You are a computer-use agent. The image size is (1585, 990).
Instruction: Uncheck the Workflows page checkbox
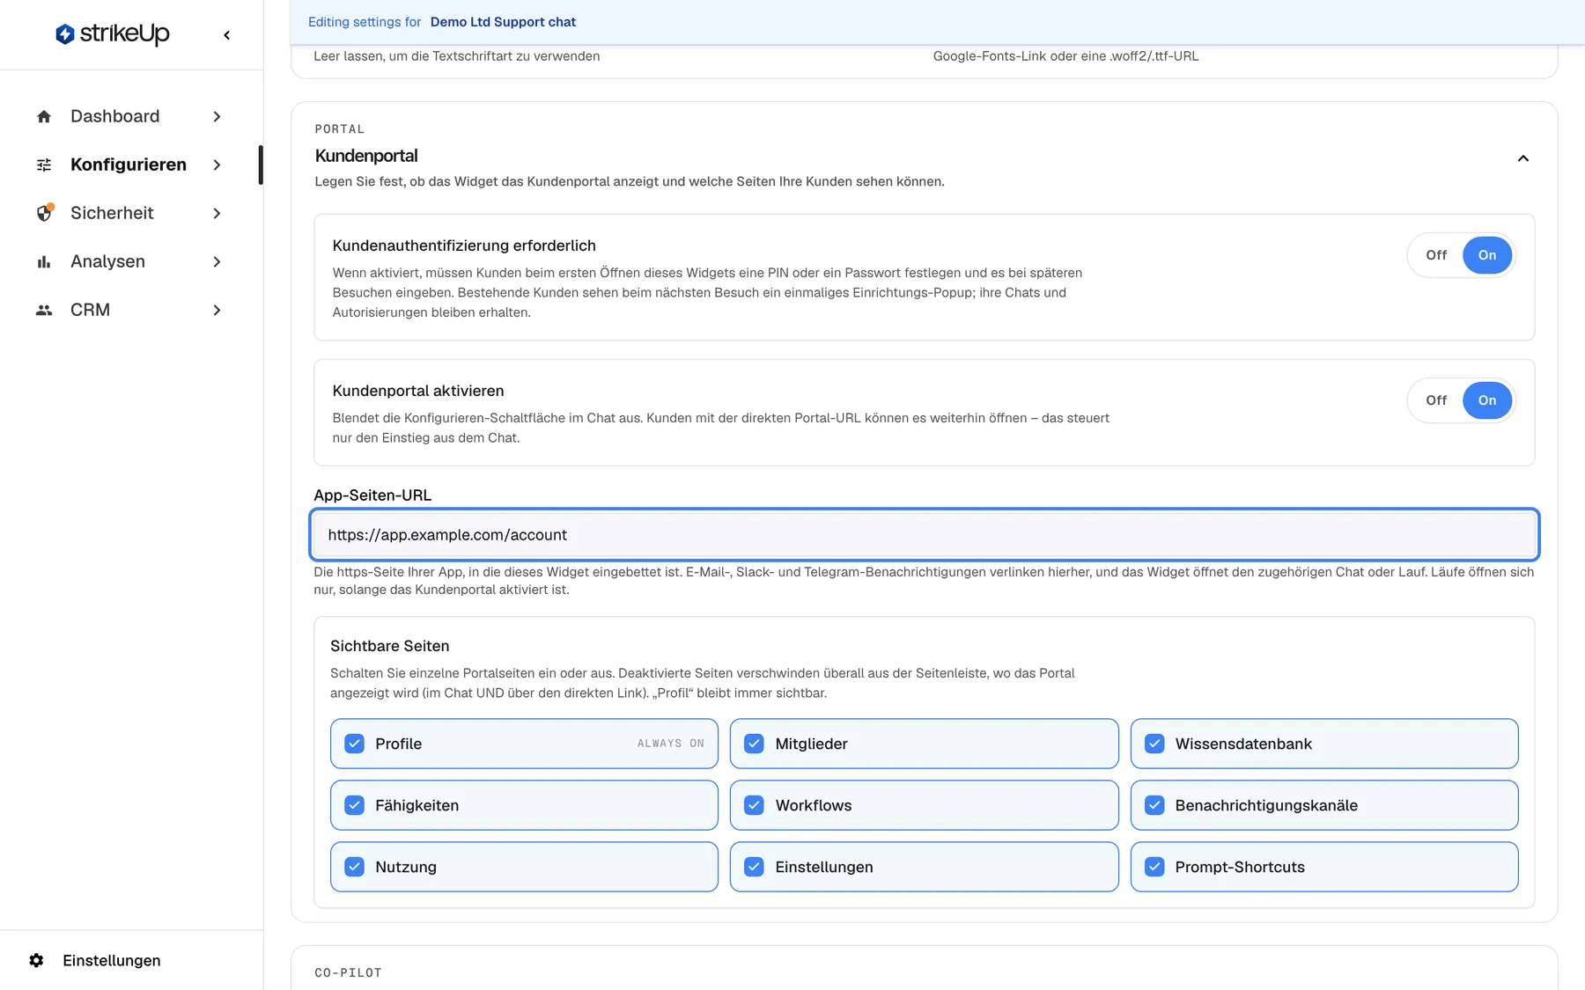point(755,805)
